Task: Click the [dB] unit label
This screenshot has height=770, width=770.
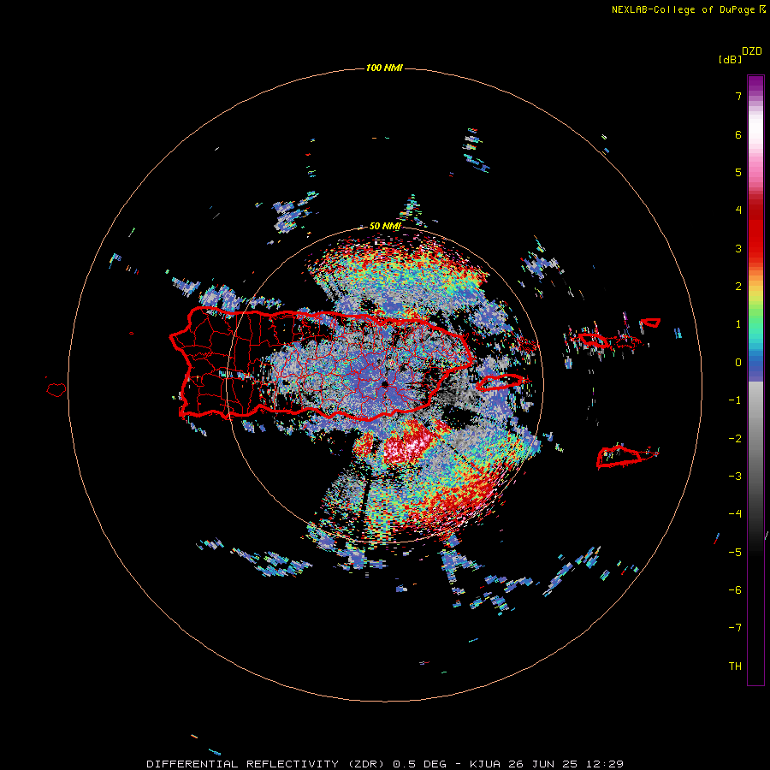Action: [x=730, y=60]
